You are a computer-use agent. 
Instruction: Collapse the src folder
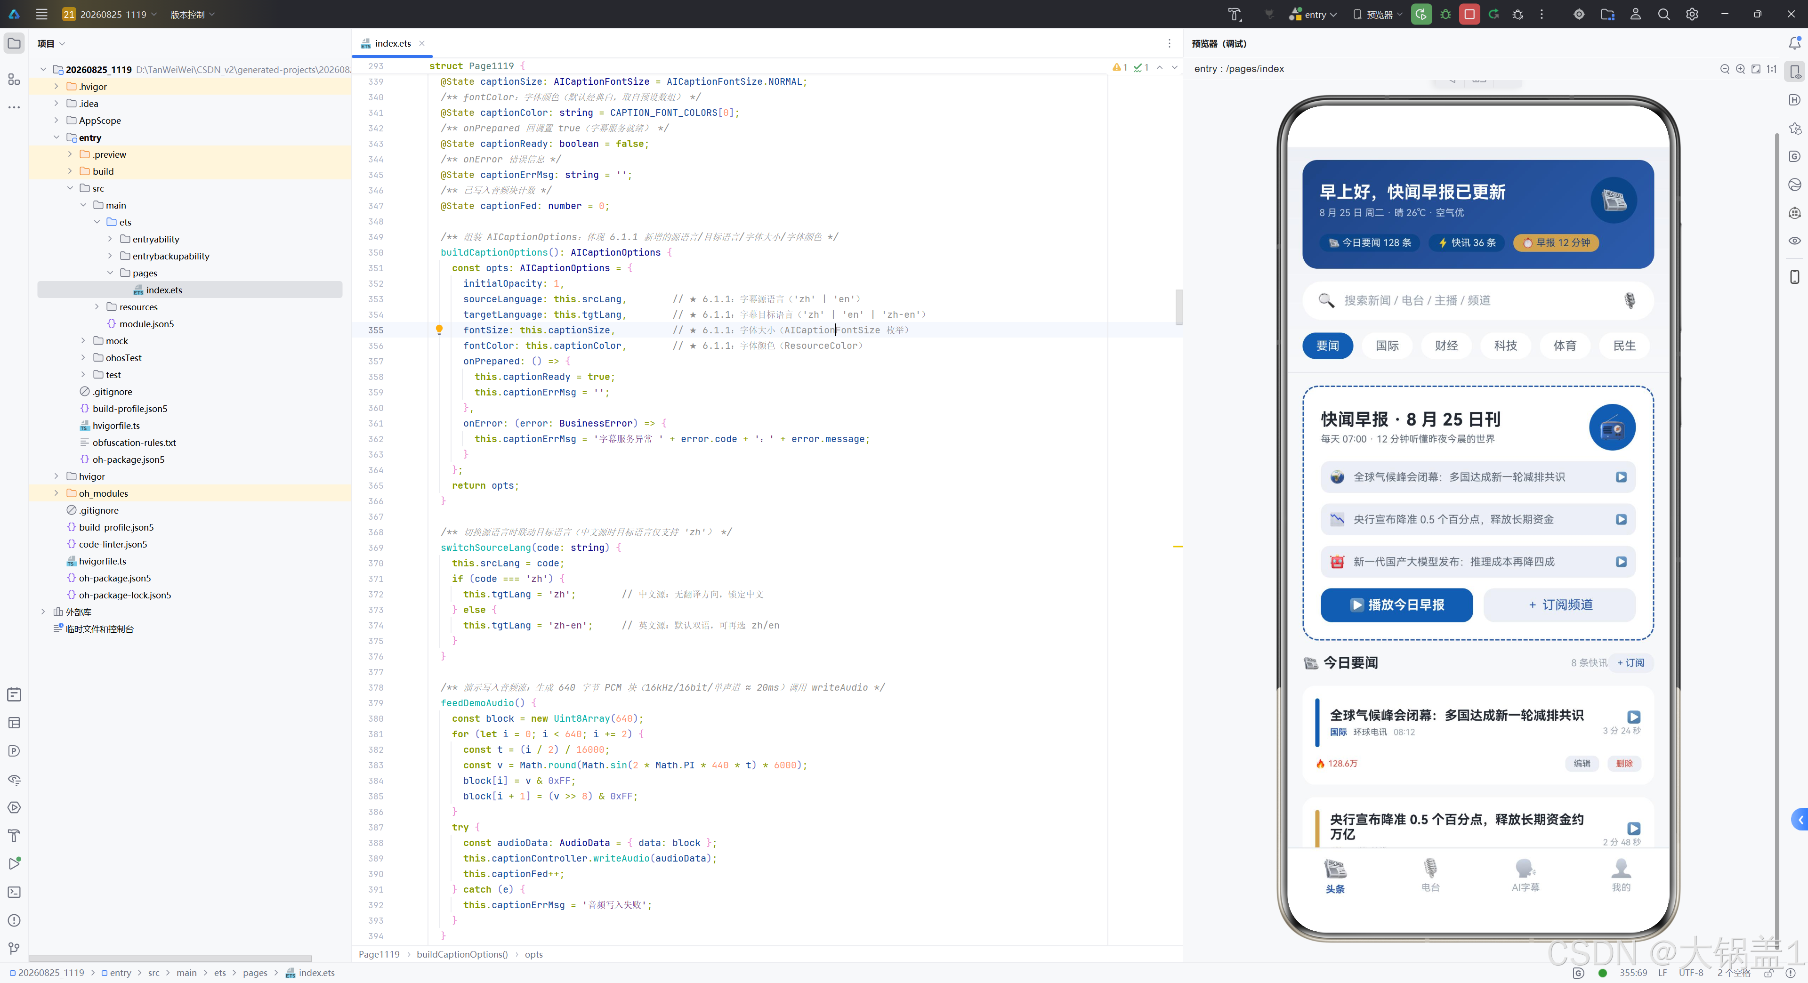point(70,188)
